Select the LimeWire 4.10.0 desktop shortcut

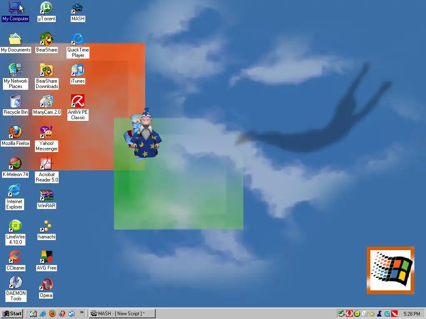[15, 233]
